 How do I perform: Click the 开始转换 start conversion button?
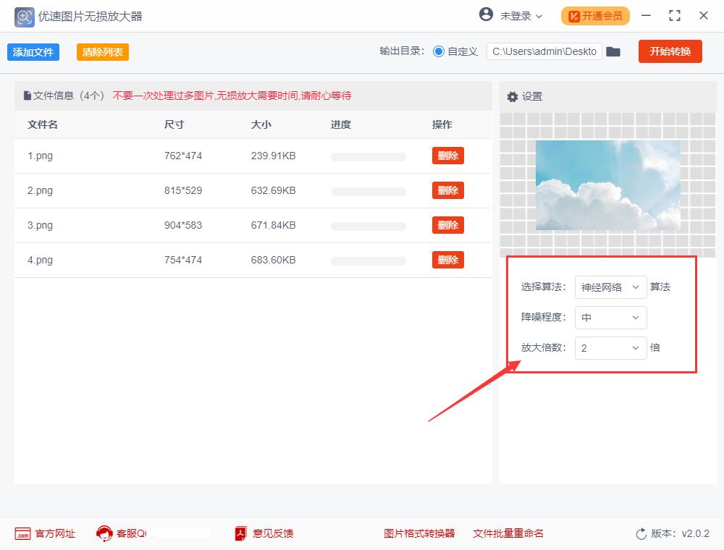pos(670,51)
